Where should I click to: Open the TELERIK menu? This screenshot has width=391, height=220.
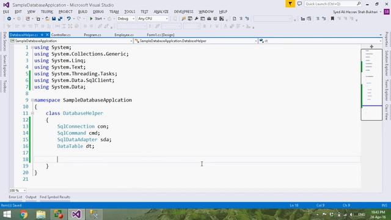coord(47,12)
